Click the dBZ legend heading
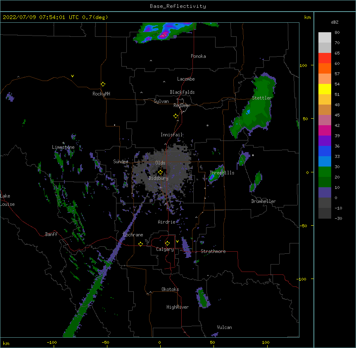Image resolution: width=356 pixels, height=348 pixels. point(335,22)
